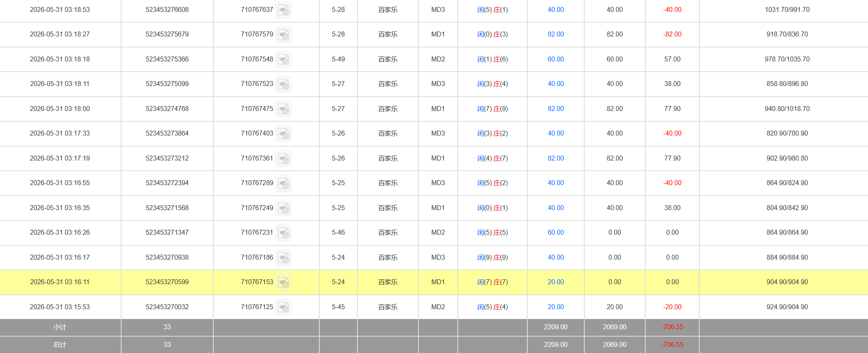Select order number 523453274768
Viewport: 868px width, 353px height.
167,109
